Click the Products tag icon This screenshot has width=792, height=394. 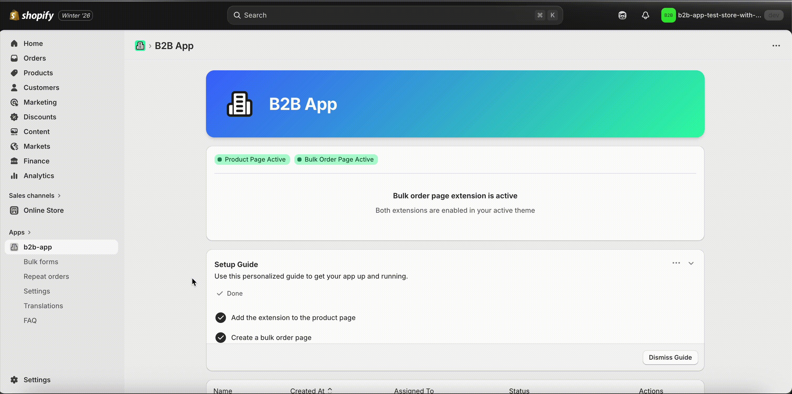click(x=14, y=73)
